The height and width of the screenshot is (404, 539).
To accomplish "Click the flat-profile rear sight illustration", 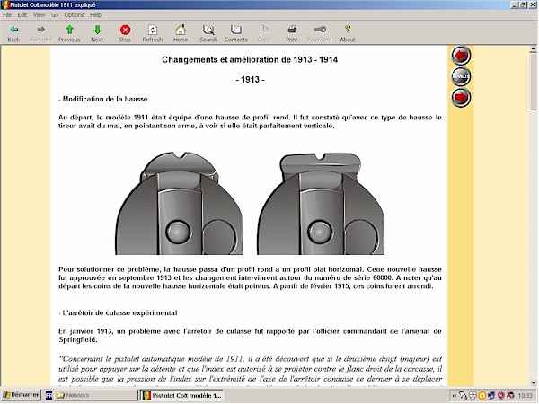I will 321,204.
